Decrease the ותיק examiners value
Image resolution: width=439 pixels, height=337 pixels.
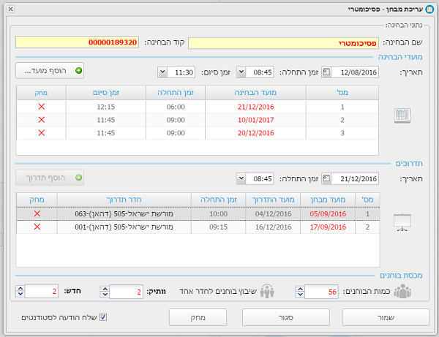pyautogui.click(x=105, y=294)
